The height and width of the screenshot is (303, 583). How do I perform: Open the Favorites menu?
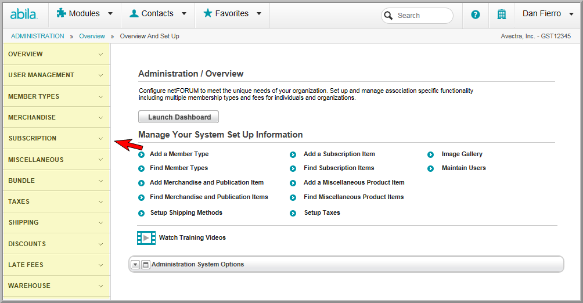point(232,14)
